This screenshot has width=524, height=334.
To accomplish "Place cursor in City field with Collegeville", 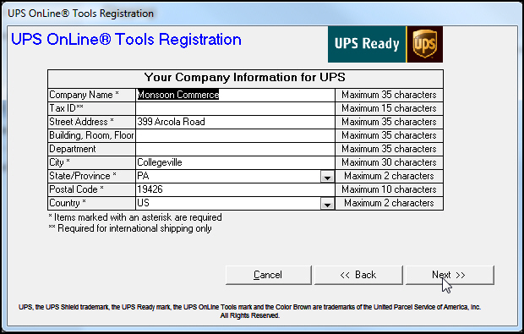I will [235, 162].
